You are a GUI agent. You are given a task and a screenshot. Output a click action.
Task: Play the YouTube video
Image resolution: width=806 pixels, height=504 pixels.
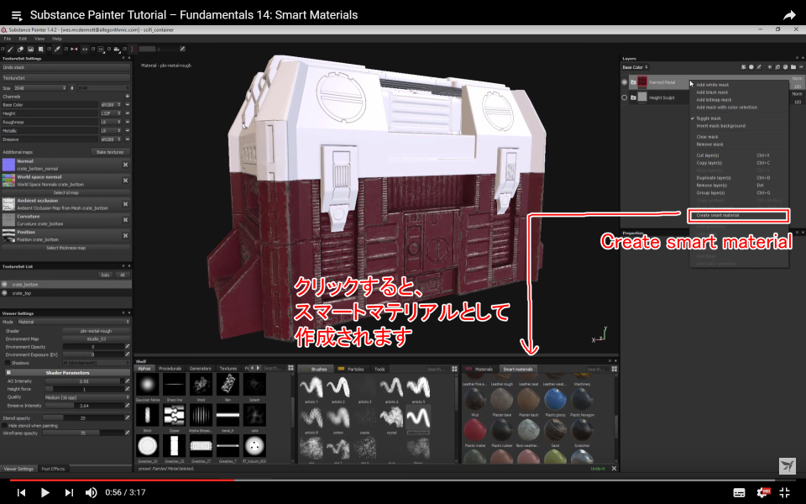[44, 493]
